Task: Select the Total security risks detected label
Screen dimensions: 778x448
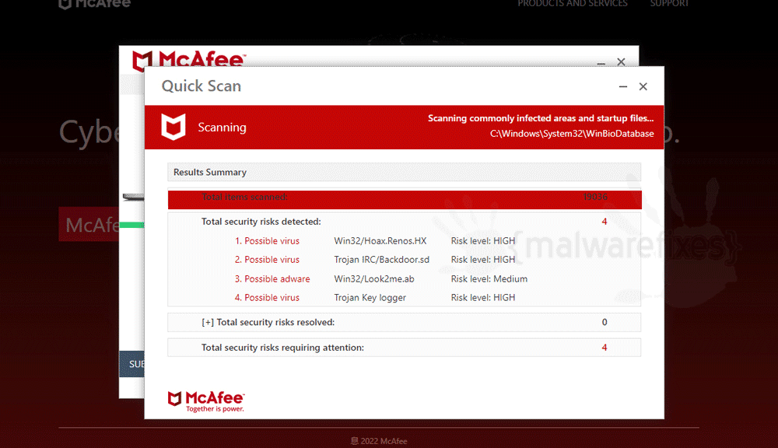Action: coord(261,222)
